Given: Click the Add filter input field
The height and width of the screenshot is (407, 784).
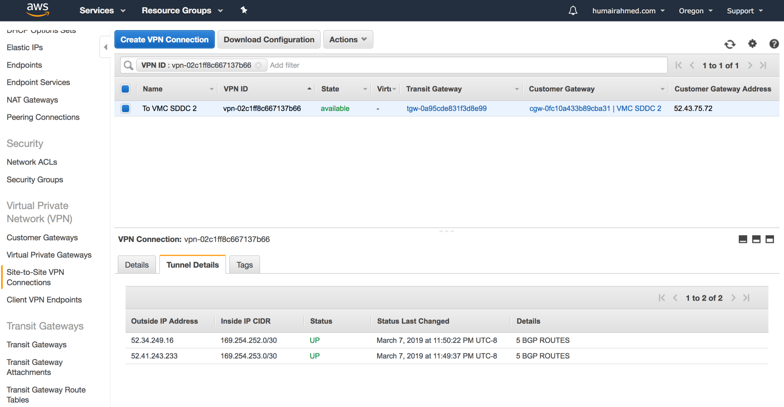Looking at the screenshot, I should pyautogui.click(x=302, y=65).
